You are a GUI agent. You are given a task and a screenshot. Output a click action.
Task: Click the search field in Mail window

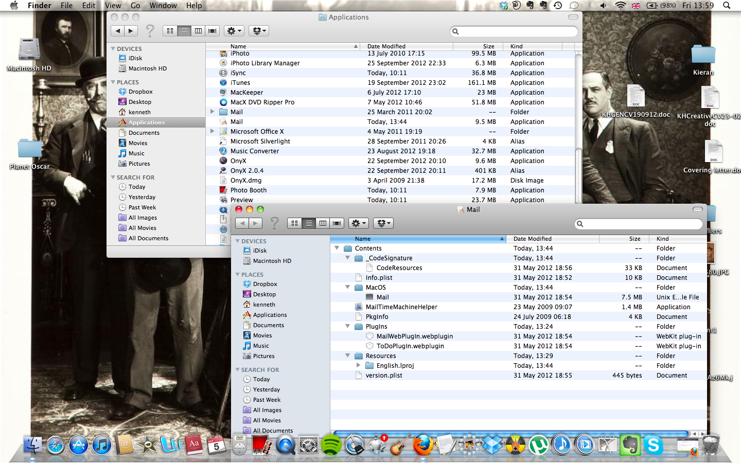(x=639, y=224)
